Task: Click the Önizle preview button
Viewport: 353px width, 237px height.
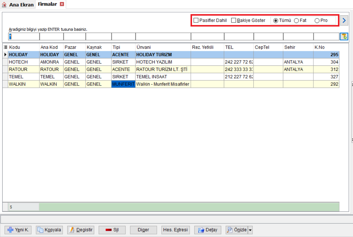Action: coord(237,230)
